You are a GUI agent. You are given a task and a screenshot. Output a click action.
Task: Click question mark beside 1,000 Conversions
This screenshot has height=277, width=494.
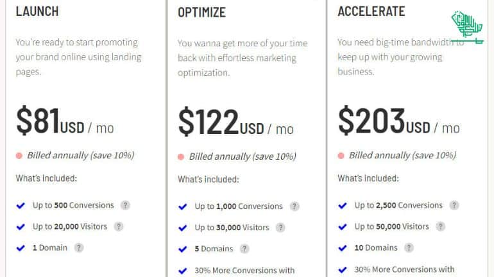pyautogui.click(x=294, y=206)
